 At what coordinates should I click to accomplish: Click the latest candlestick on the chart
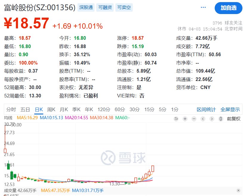pos(153,169)
